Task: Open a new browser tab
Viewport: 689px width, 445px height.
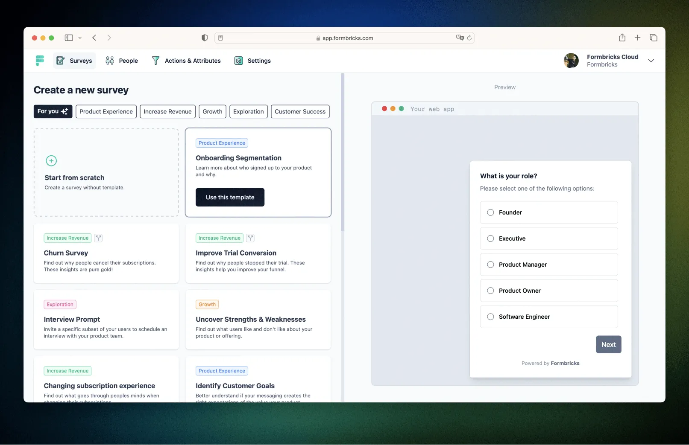Action: coord(637,38)
